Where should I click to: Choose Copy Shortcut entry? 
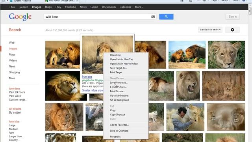click(x=117, y=115)
